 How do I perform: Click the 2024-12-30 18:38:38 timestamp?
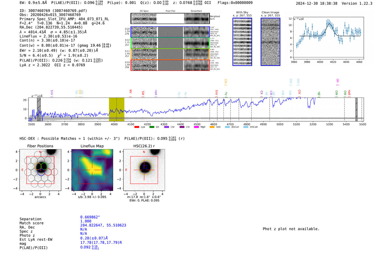(x=316, y=3)
